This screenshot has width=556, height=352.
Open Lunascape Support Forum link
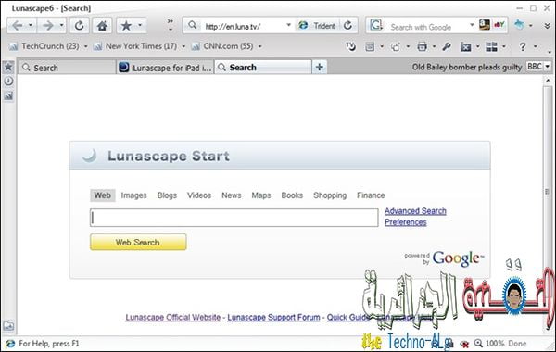(x=273, y=317)
